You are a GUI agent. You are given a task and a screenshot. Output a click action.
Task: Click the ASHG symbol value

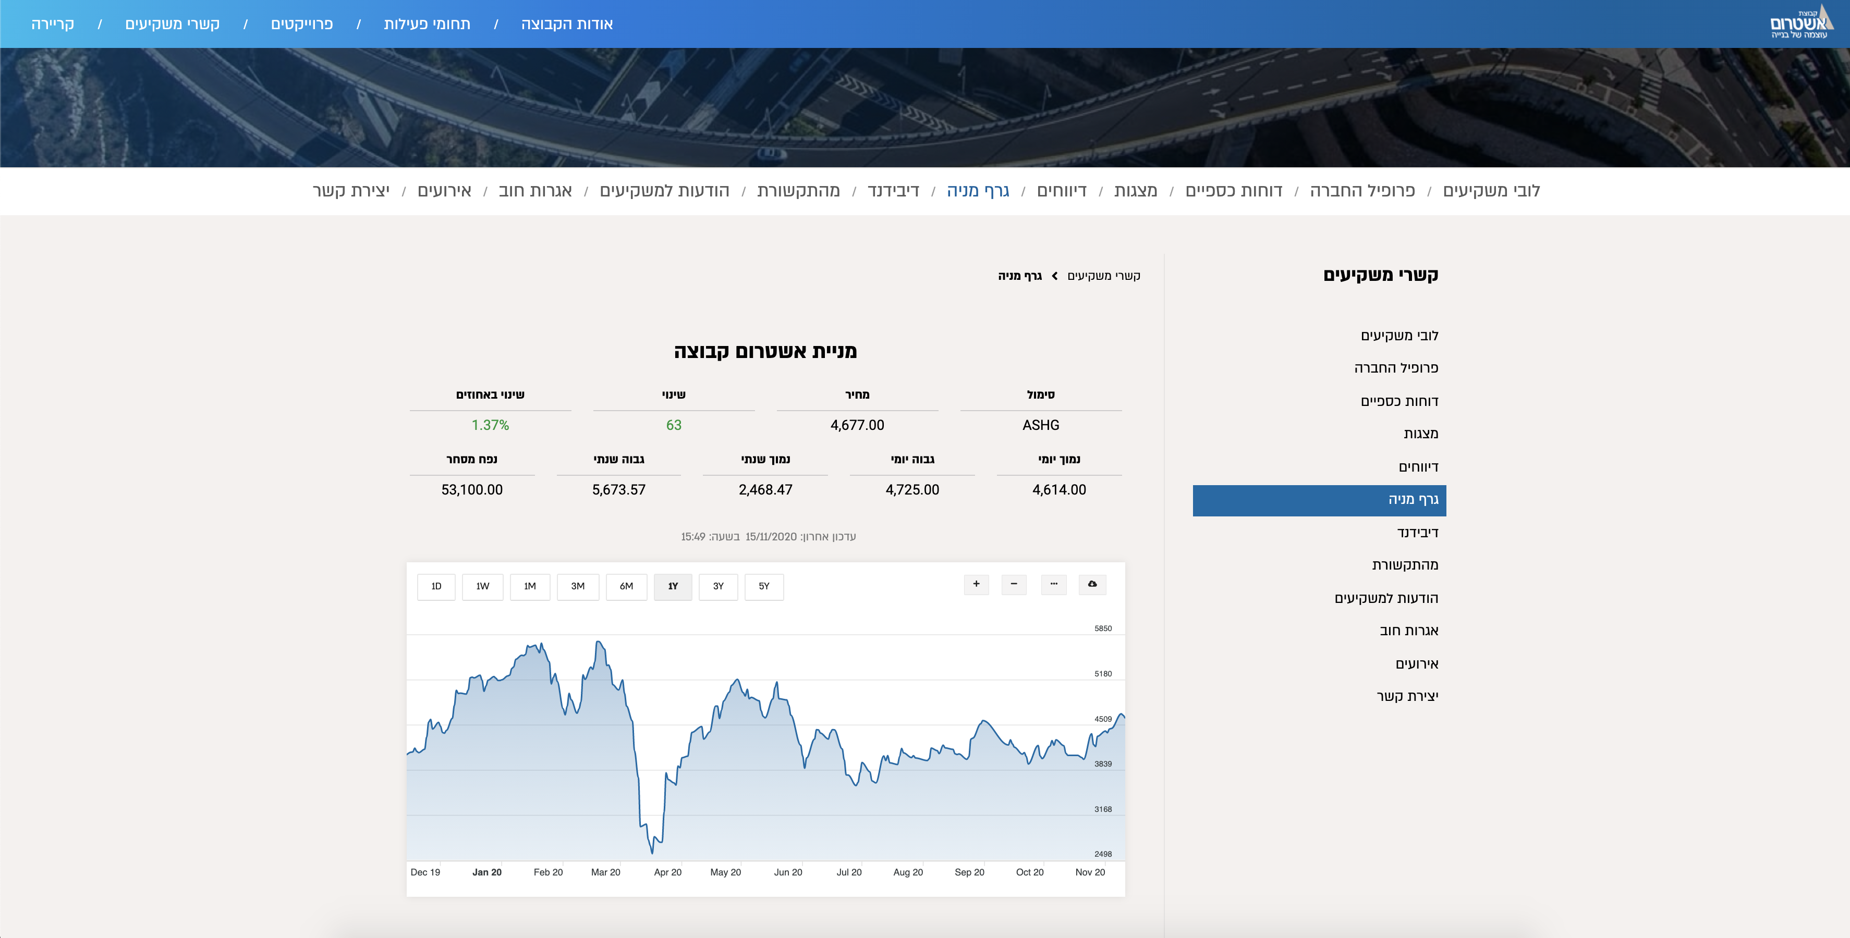pos(1041,426)
